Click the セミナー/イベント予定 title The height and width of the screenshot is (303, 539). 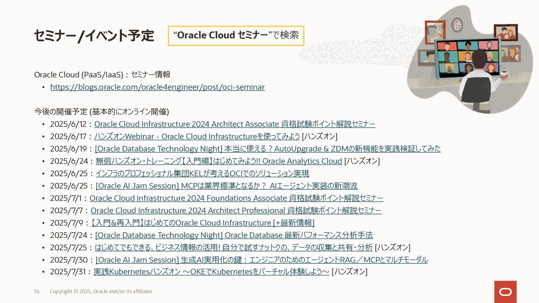[x=94, y=36]
